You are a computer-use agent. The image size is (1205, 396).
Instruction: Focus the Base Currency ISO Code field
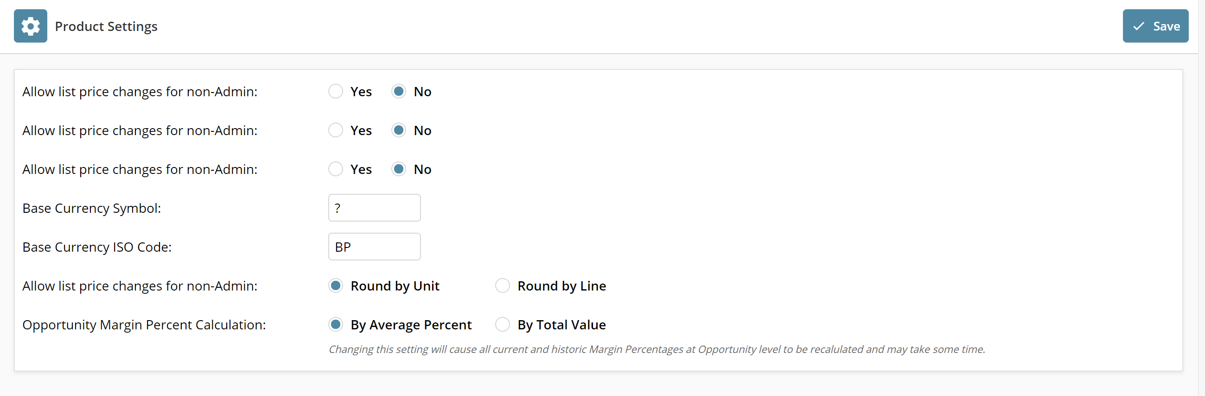(374, 247)
